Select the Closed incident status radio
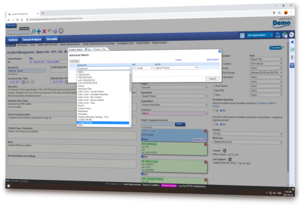 pyautogui.click(x=93, y=49)
